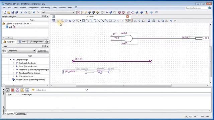
Task: Open the Processing menu
Action: 45,7
